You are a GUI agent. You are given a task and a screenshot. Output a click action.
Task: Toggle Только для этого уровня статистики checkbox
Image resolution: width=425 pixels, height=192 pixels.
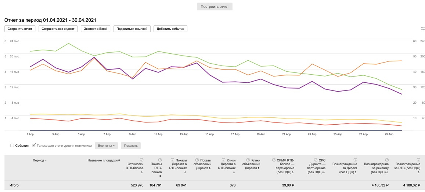34,145
